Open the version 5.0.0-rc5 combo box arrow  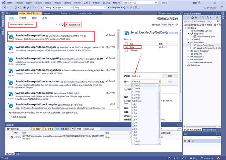click(x=160, y=81)
